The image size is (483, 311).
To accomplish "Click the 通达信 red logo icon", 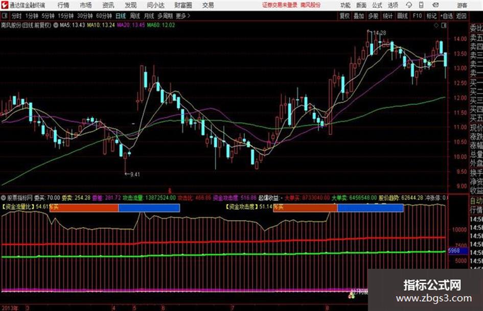I will pyautogui.click(x=5, y=5).
